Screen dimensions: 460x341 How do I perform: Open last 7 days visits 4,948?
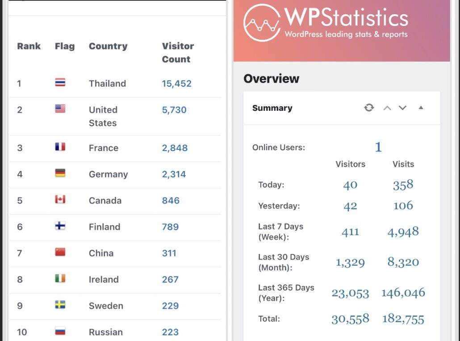(x=403, y=232)
